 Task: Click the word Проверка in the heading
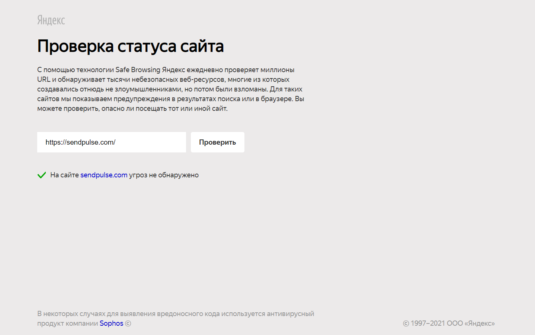[76, 46]
